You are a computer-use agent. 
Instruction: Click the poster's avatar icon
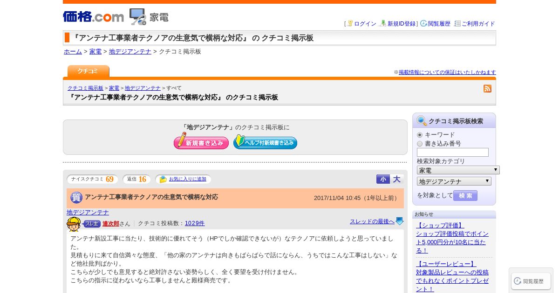74,224
